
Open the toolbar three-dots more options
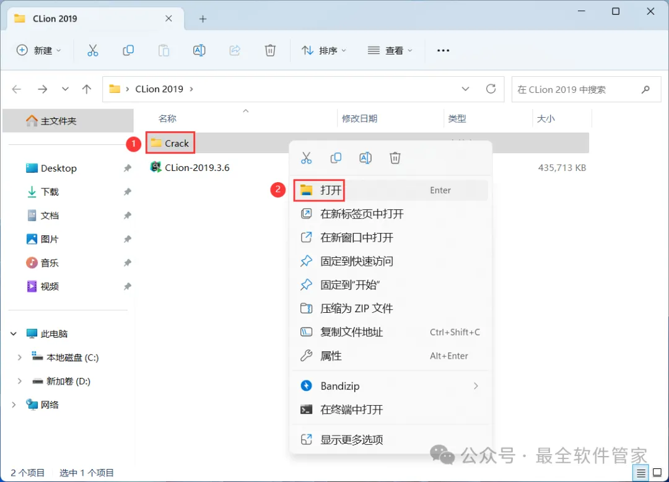[x=444, y=50]
